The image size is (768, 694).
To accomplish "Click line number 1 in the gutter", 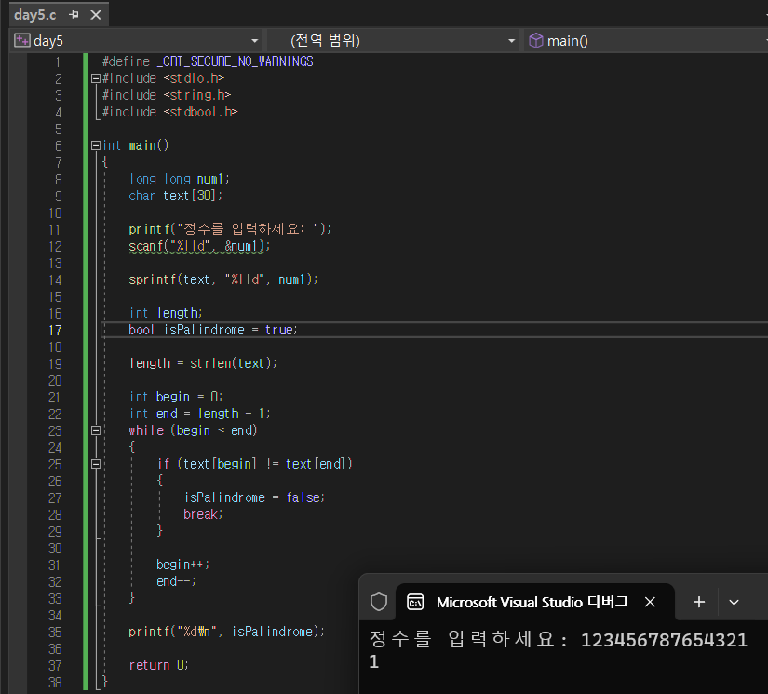I will point(58,62).
